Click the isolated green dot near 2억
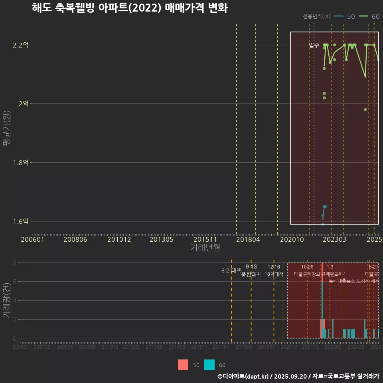The height and width of the screenshot is (383, 383). (365, 109)
